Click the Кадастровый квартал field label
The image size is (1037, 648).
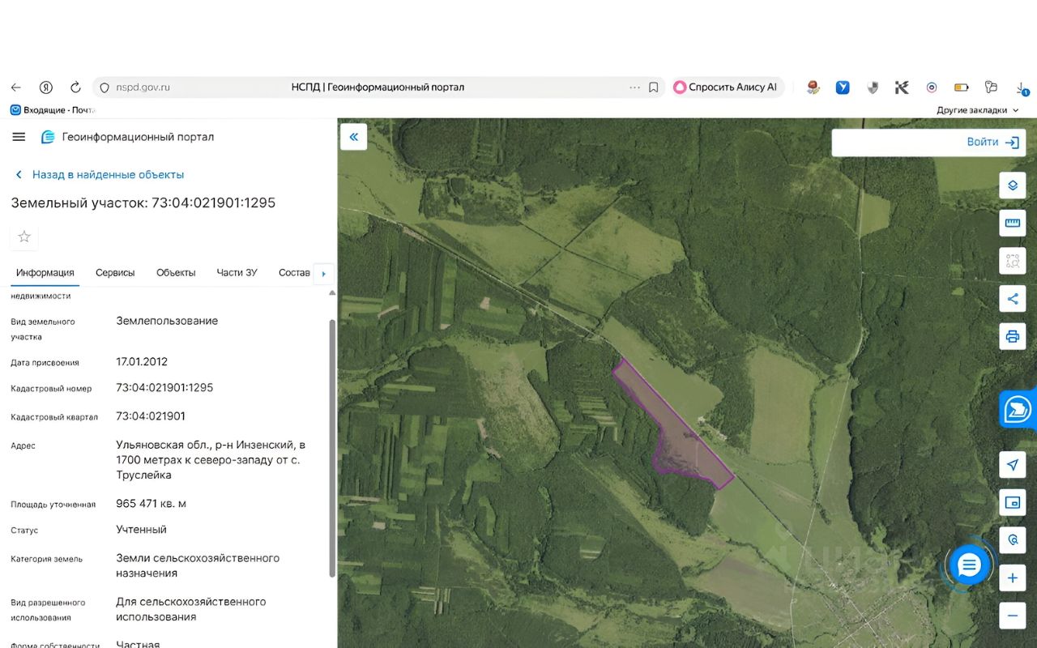tap(54, 417)
